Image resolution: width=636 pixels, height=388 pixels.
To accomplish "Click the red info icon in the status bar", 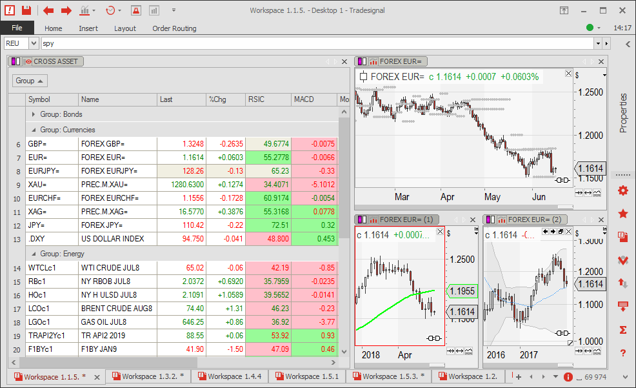I will [568, 377].
